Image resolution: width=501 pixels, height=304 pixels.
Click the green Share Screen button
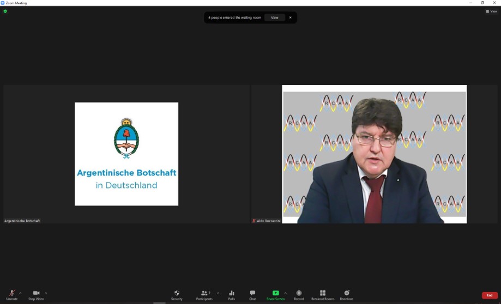coord(275,295)
